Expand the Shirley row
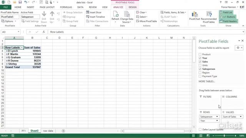The image size is (246, 138). (x=7, y=64)
